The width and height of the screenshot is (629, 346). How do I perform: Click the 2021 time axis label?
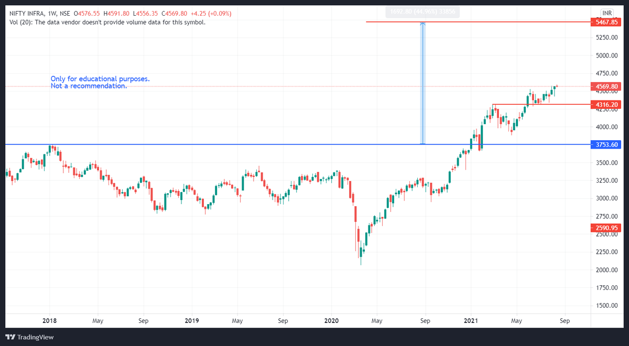coord(472,320)
